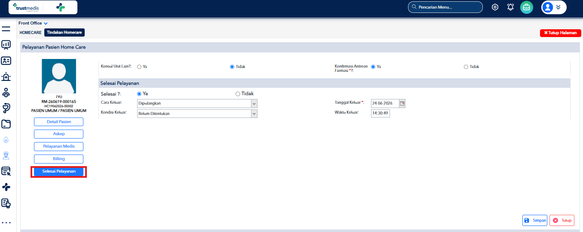The height and width of the screenshot is (232, 583).
Task: Select Ya for Selesai
Action: 139,94
